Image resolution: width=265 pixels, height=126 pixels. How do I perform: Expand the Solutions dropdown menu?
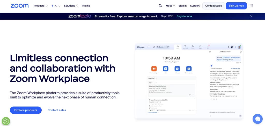[x=71, y=6]
